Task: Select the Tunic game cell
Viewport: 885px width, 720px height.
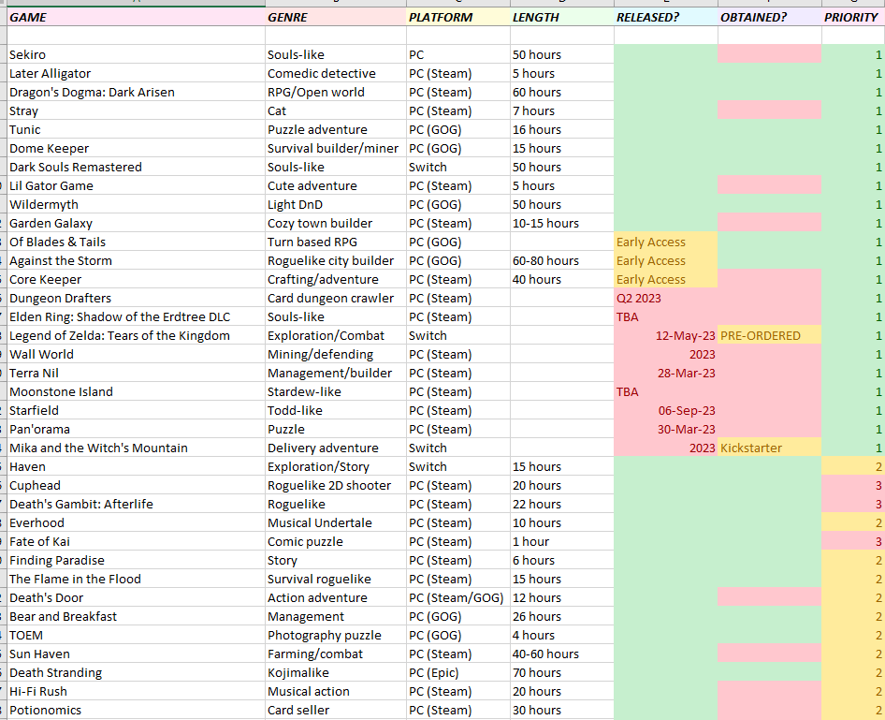Action: click(136, 129)
